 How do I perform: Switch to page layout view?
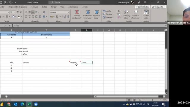[x=134, y=100]
